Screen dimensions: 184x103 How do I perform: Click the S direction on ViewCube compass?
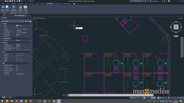point(176,32)
